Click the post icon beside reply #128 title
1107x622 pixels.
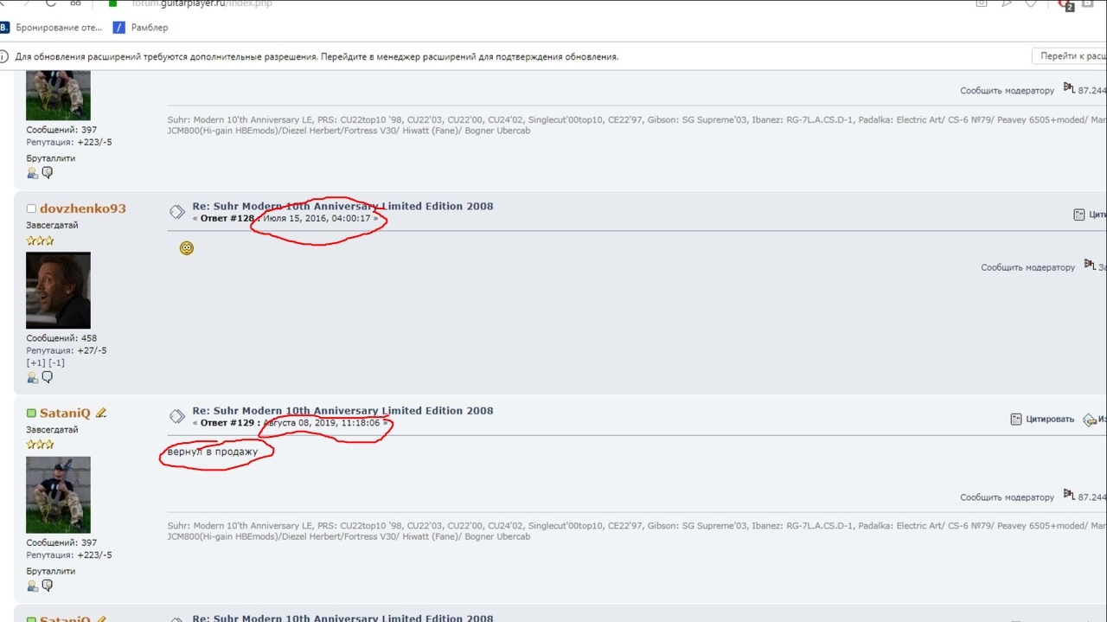(176, 212)
